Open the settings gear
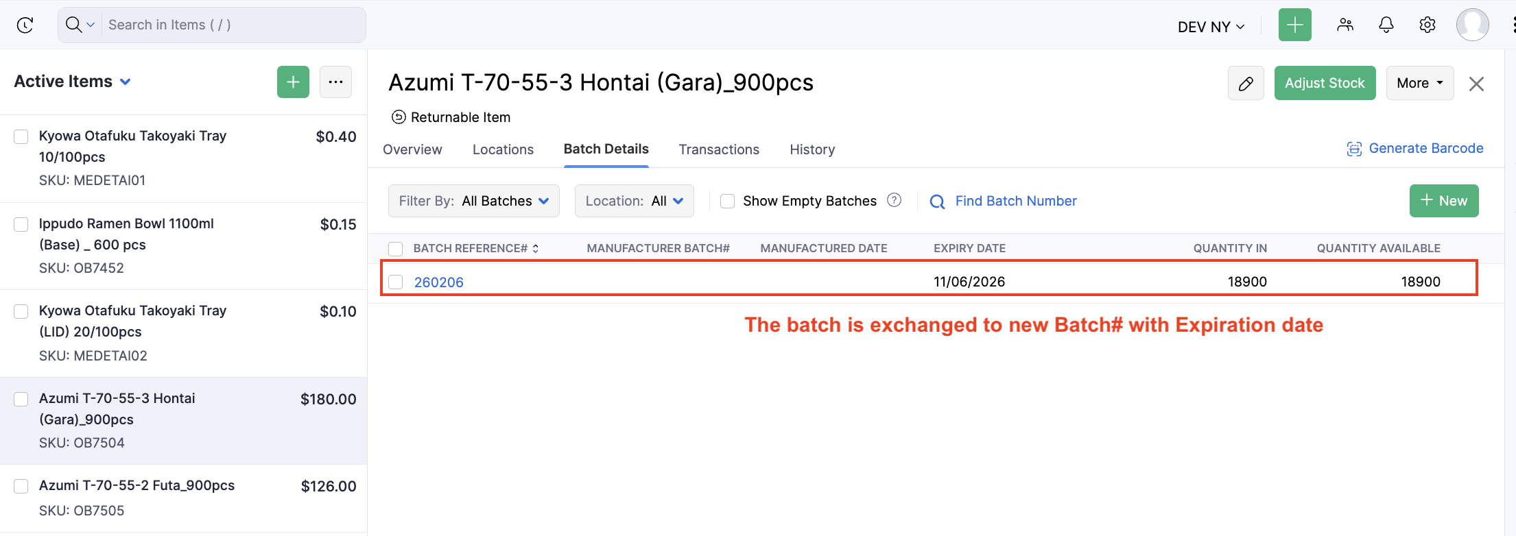This screenshot has width=1516, height=536. coord(1427,25)
